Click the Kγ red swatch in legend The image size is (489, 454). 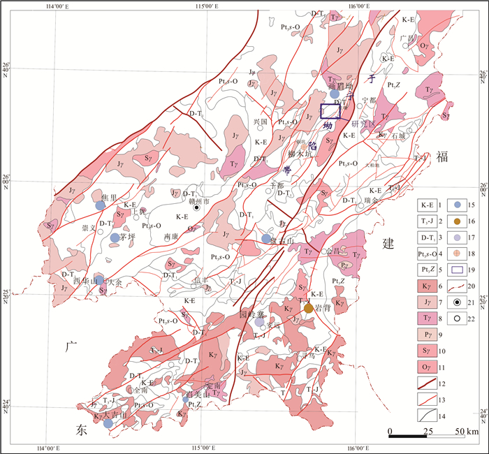(426, 286)
